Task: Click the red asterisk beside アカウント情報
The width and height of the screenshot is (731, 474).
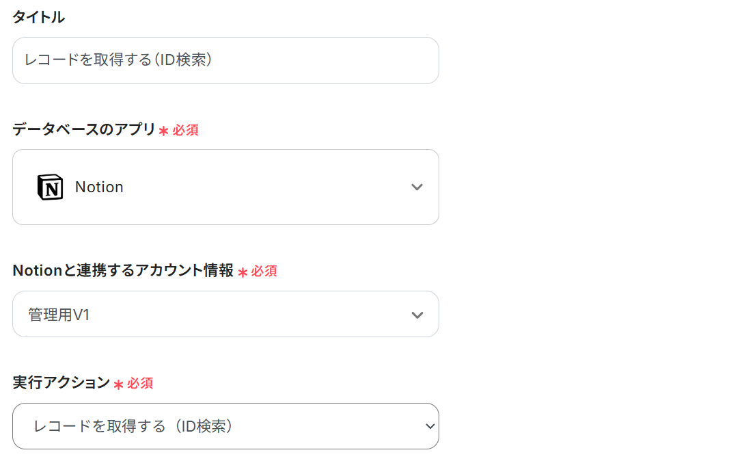Action: click(x=242, y=272)
